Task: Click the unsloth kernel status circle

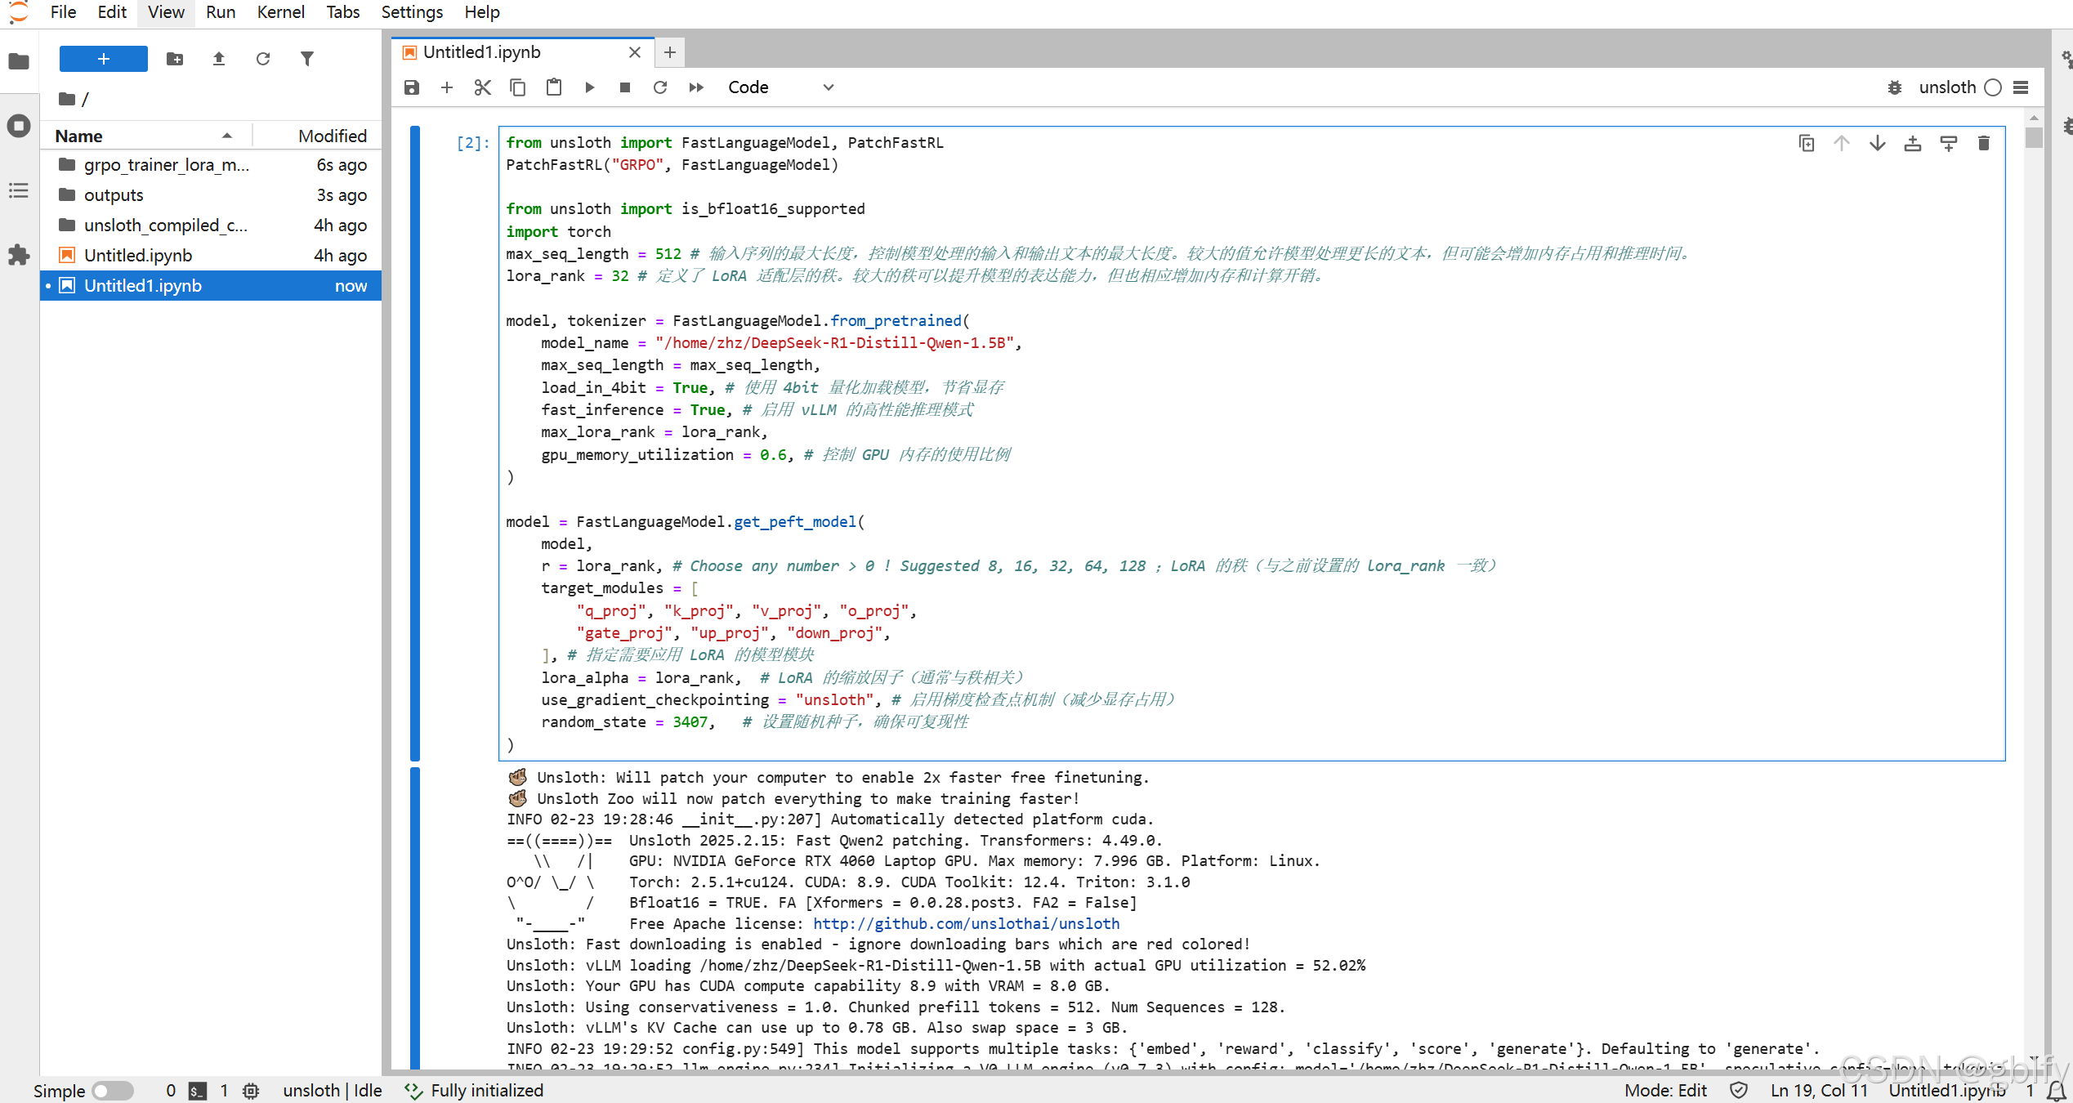Action: [1993, 87]
